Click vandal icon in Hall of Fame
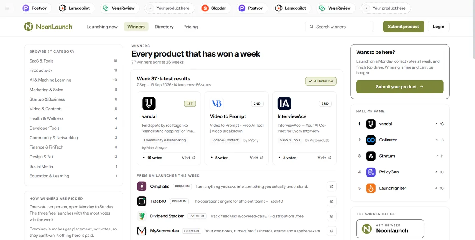Screen dimensions: 475x240 370,124
